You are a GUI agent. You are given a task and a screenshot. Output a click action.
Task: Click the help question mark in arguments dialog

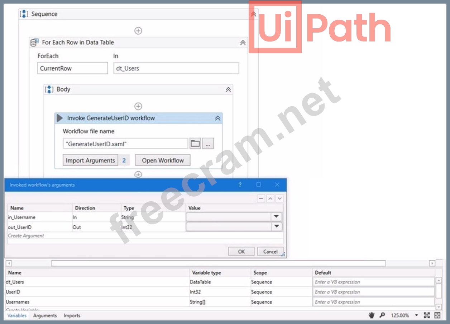point(240,185)
